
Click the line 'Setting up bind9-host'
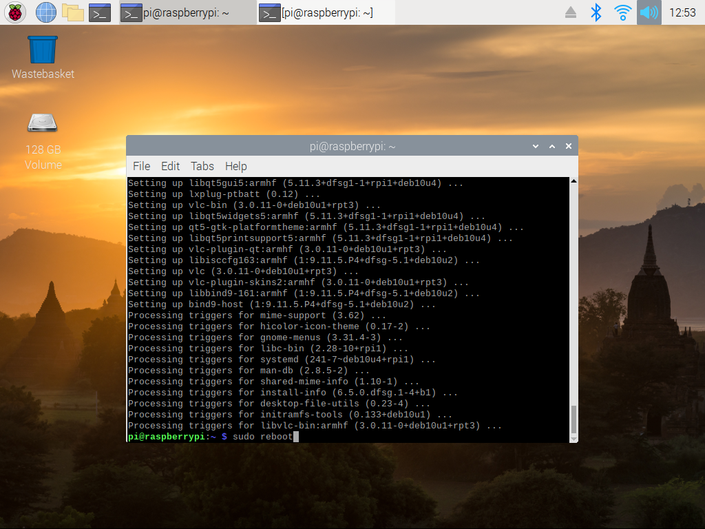tap(282, 304)
